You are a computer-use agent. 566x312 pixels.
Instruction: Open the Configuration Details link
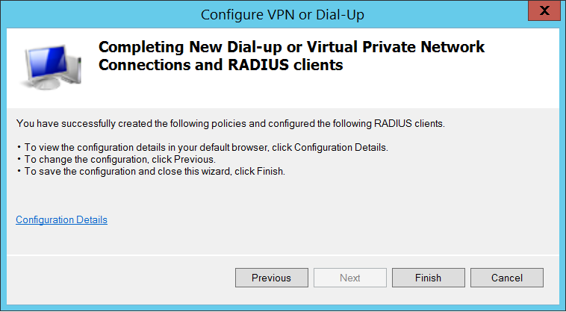[61, 219]
